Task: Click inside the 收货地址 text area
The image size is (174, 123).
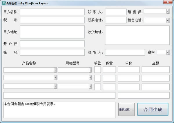Action: [x=137, y=35]
